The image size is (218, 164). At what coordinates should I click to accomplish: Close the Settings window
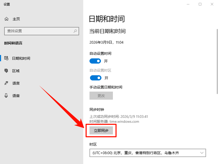pyautogui.click(x=212, y=4)
